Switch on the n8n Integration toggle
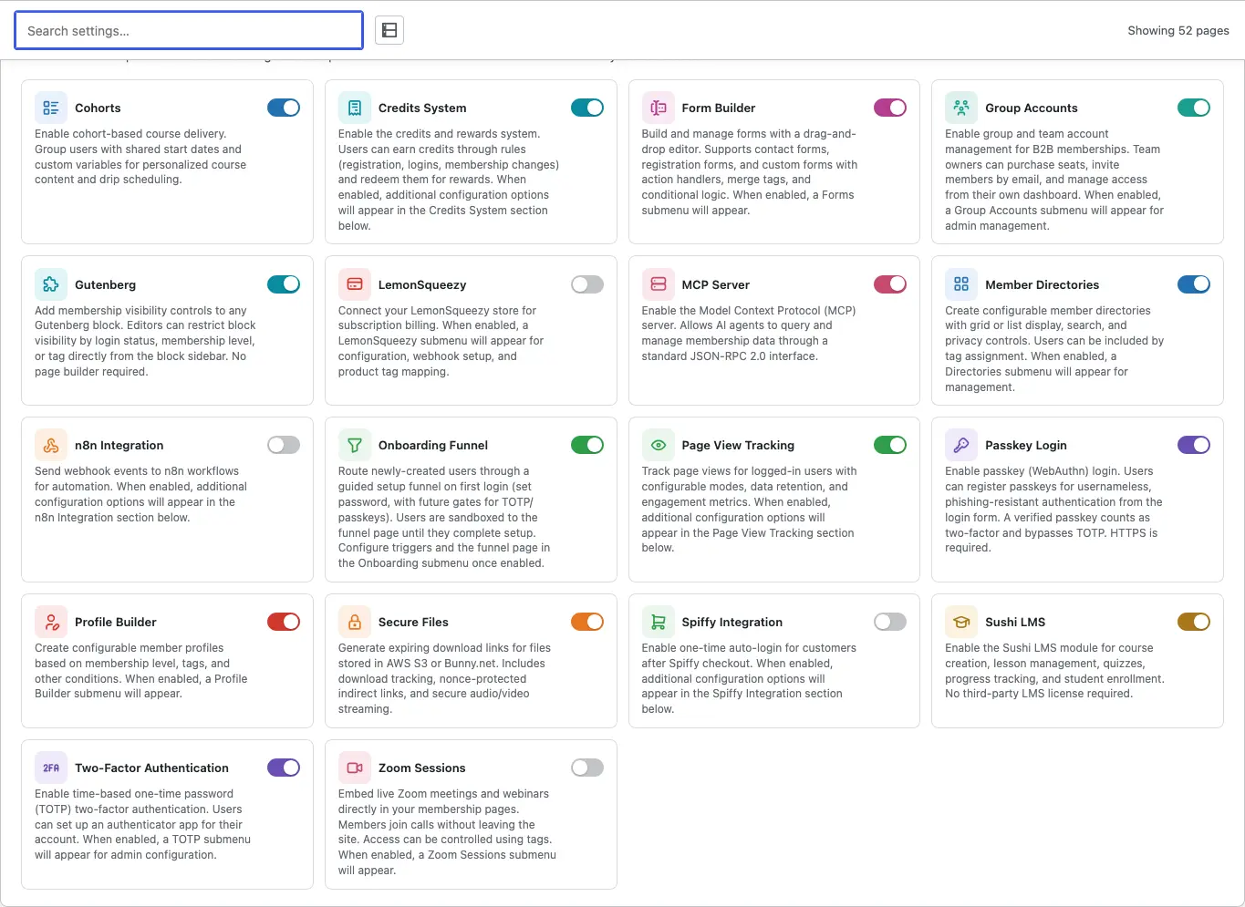1245x907 pixels. [284, 445]
